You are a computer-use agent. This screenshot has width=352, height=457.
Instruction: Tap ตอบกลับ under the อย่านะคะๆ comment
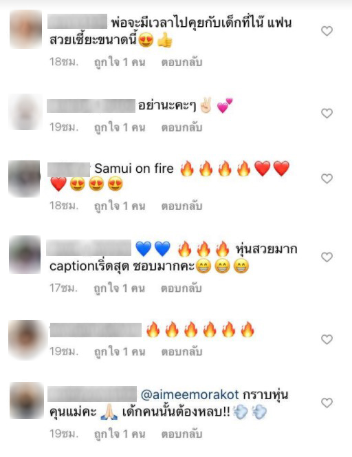point(181,127)
